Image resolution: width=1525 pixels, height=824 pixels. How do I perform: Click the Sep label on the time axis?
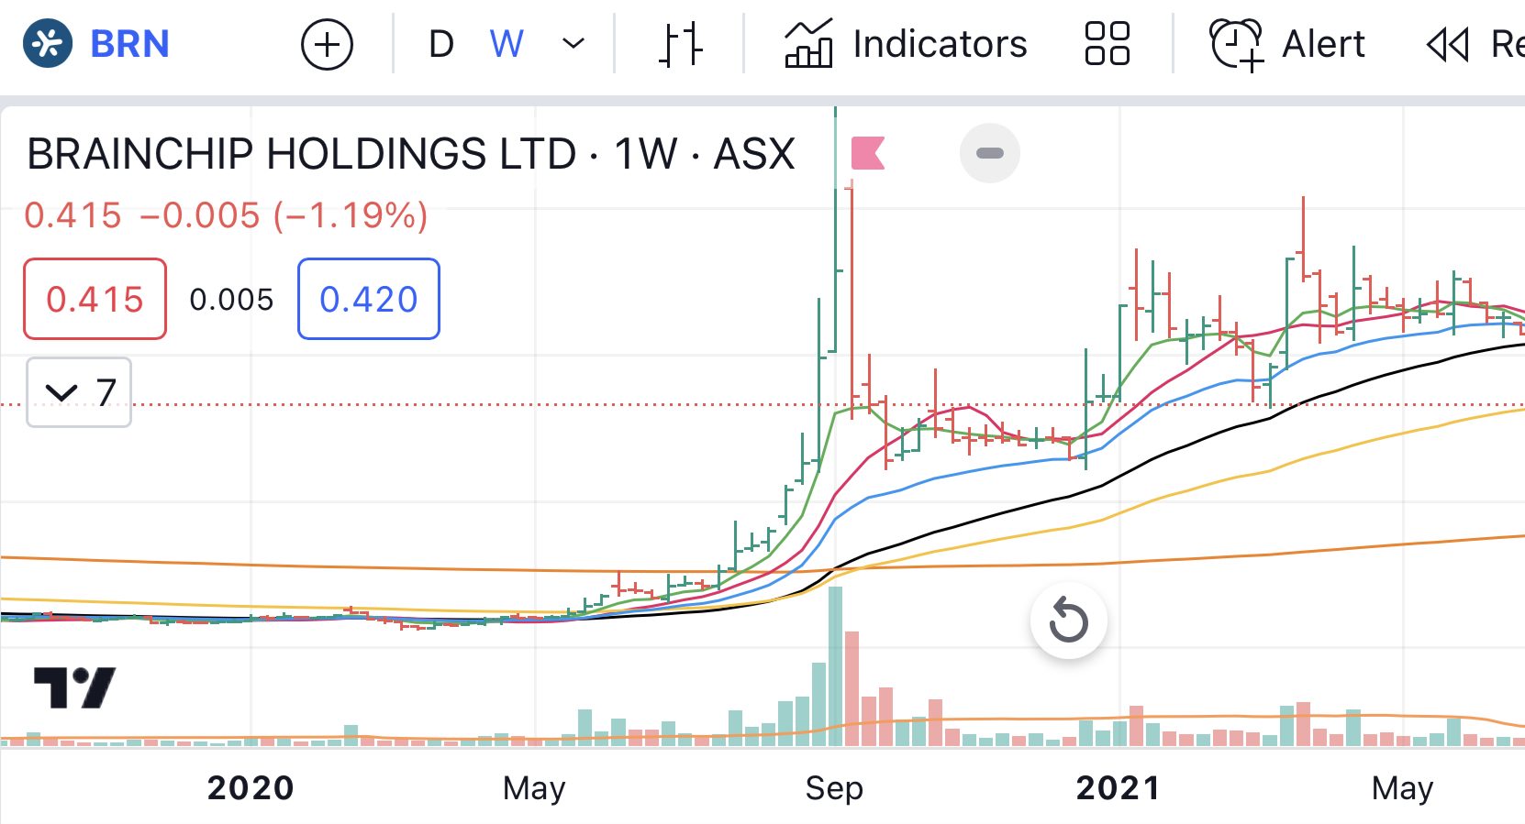pyautogui.click(x=834, y=788)
